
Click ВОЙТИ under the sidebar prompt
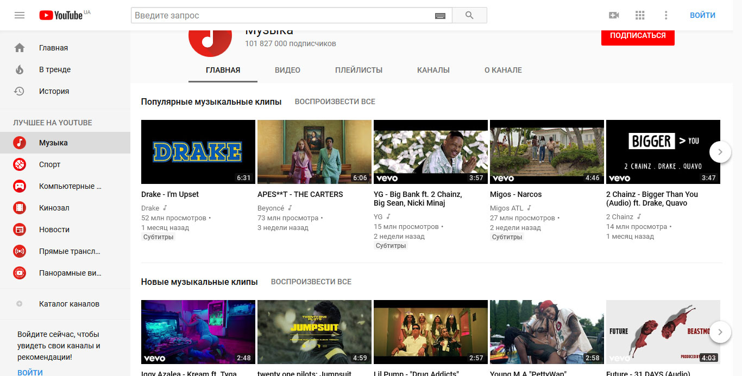[30, 372]
